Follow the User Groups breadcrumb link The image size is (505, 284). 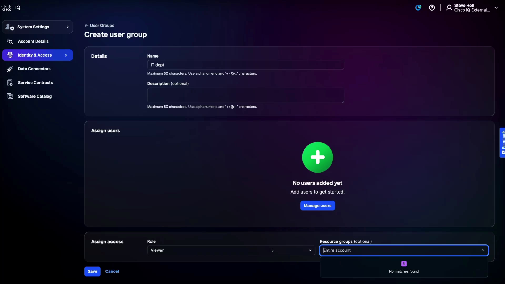click(102, 26)
